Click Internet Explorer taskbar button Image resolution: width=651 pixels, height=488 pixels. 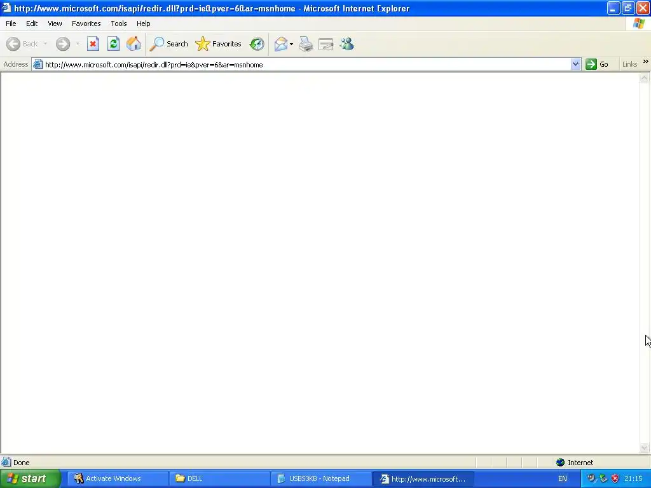click(423, 478)
